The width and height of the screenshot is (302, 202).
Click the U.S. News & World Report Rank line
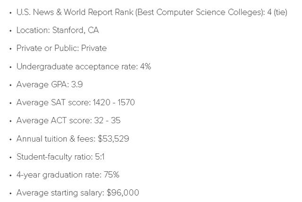tap(152, 12)
